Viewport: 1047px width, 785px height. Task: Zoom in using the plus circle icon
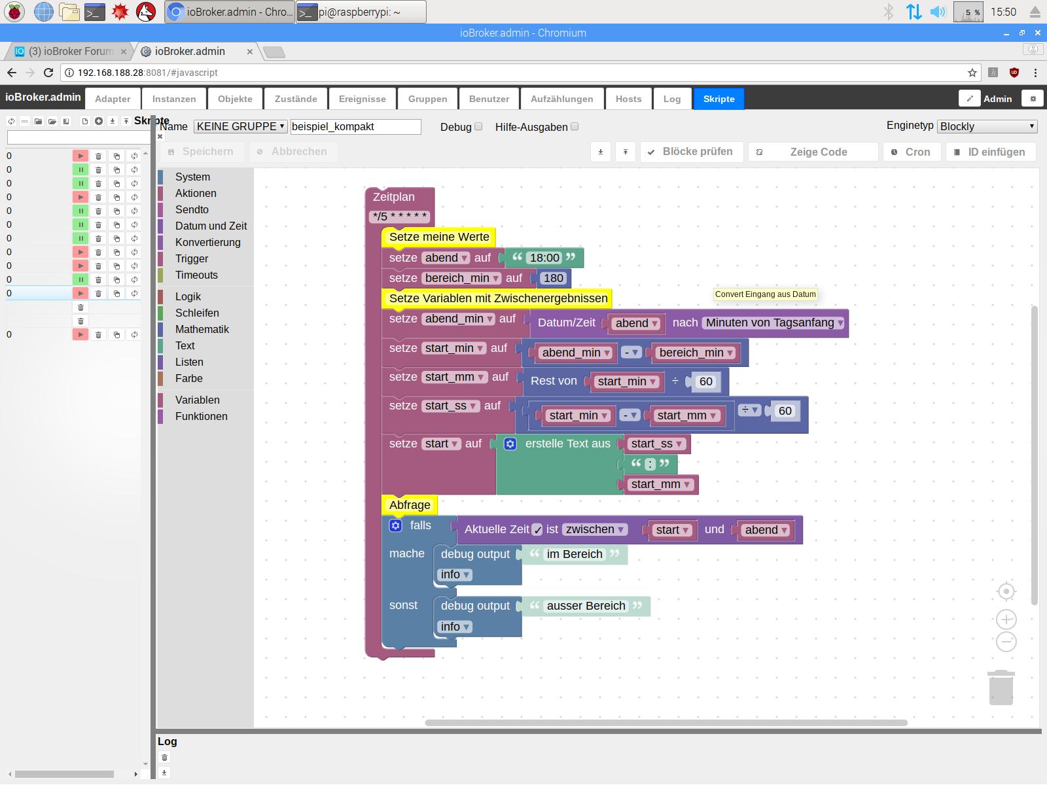tap(1006, 619)
